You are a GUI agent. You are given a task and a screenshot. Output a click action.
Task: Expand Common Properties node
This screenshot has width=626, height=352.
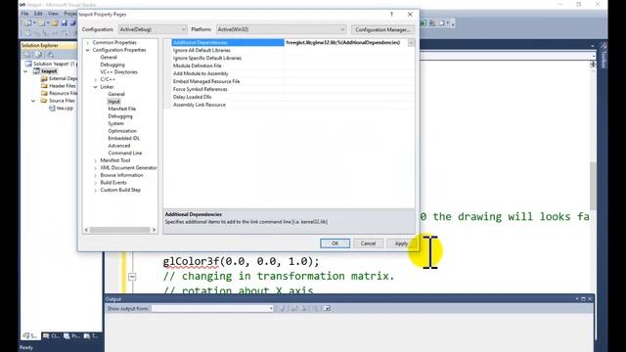click(88, 42)
